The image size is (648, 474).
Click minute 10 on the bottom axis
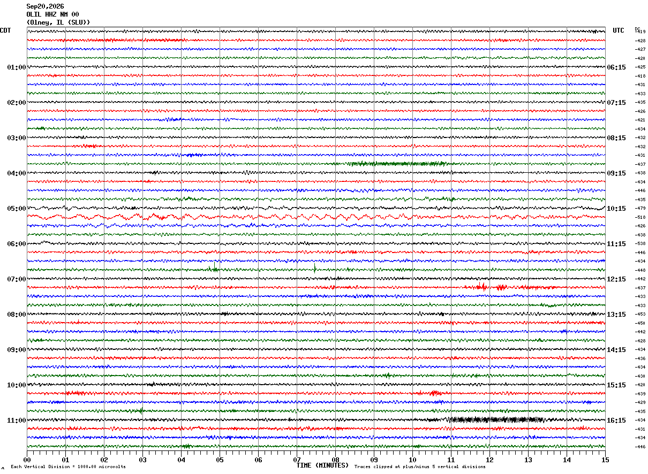pyautogui.click(x=412, y=460)
